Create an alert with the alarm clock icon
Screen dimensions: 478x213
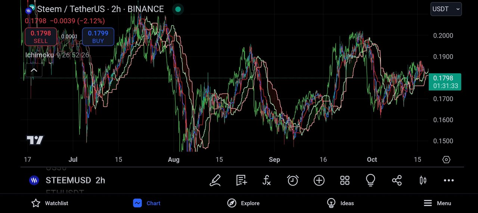(293, 180)
